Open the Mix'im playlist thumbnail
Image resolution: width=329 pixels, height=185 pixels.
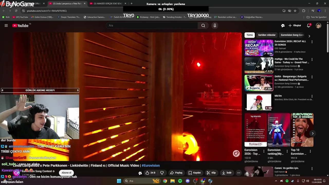(x=259, y=102)
